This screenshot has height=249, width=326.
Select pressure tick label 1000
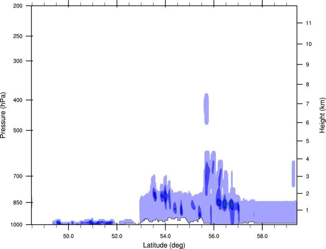tap(16, 224)
